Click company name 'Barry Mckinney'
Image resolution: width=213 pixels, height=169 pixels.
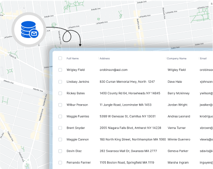[x=178, y=93]
